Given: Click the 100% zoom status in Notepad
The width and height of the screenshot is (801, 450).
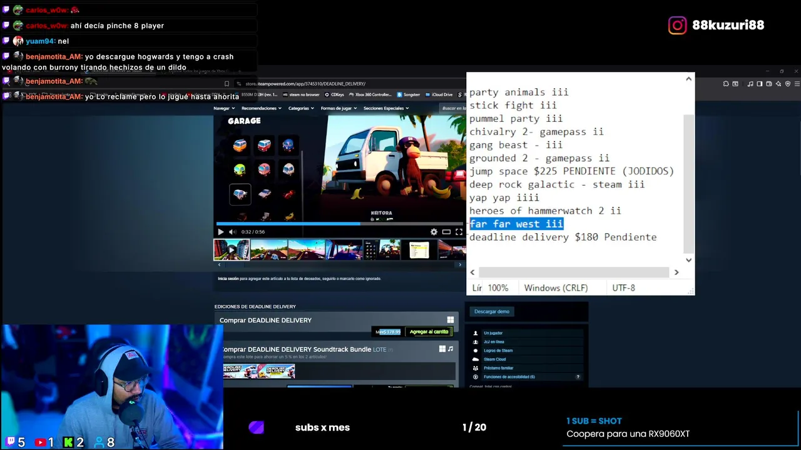Looking at the screenshot, I should coord(498,288).
